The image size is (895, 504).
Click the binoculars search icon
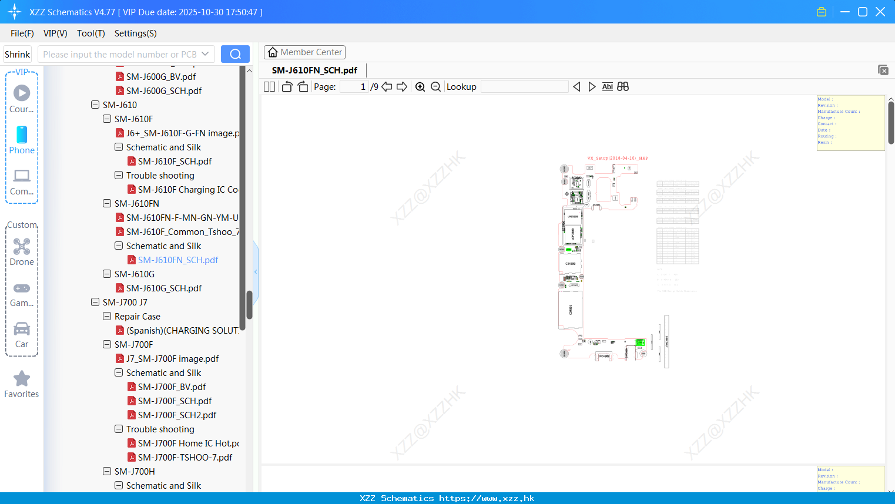(x=623, y=87)
